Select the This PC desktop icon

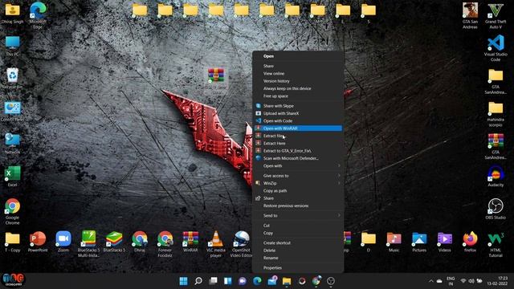13,46
